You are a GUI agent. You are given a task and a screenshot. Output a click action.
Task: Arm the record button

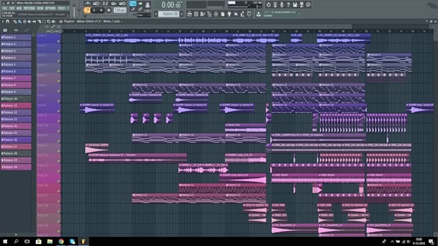[x=109, y=10]
